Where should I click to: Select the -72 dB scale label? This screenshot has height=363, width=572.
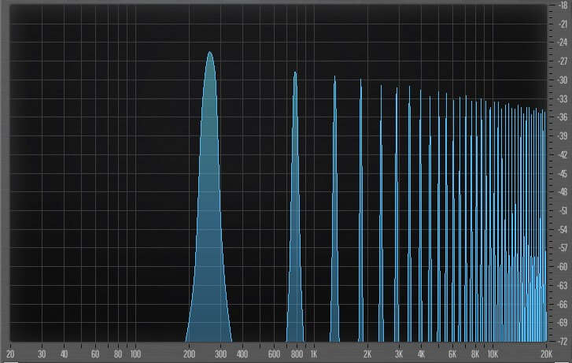coord(563,341)
